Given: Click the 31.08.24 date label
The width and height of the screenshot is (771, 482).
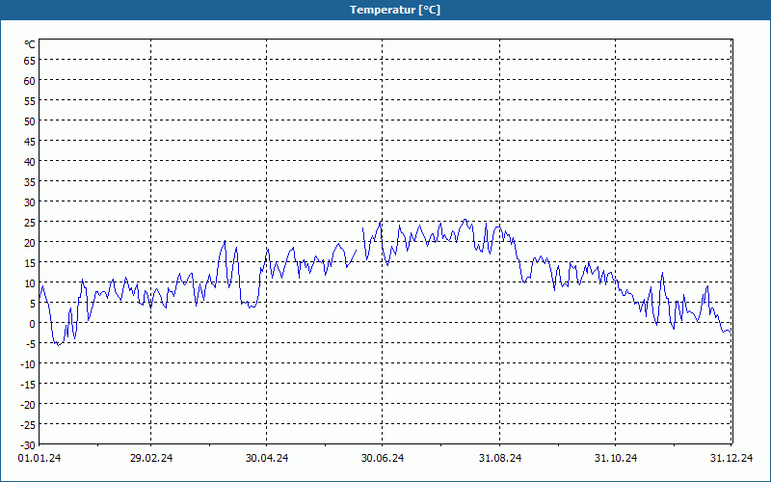Looking at the screenshot, I should [x=500, y=458].
